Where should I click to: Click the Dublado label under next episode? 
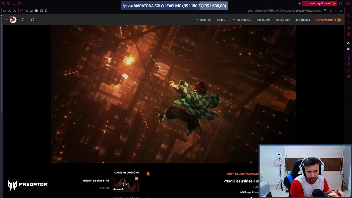[x=104, y=188]
